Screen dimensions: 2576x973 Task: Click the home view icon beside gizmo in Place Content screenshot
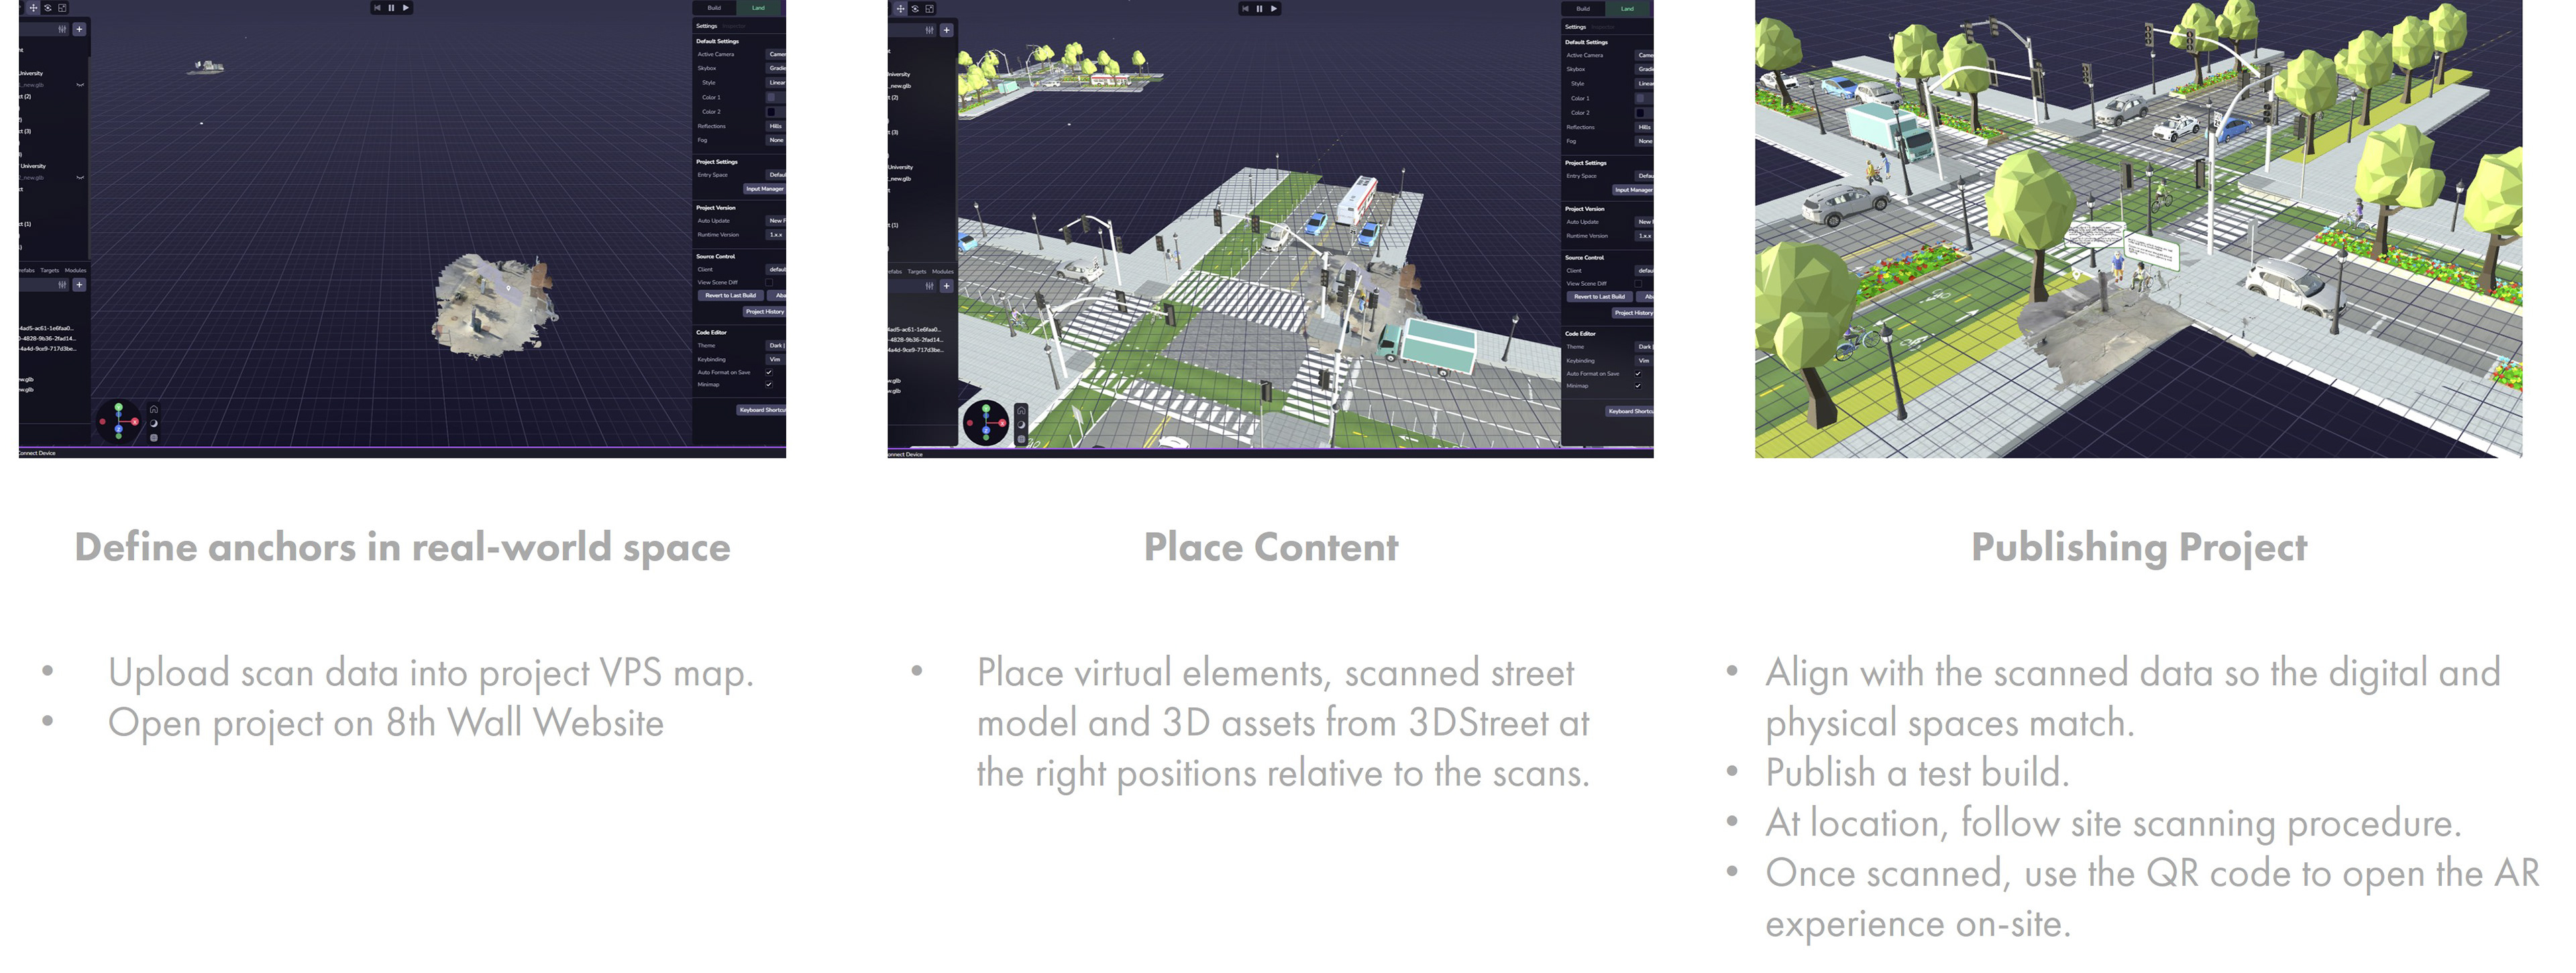[1021, 410]
